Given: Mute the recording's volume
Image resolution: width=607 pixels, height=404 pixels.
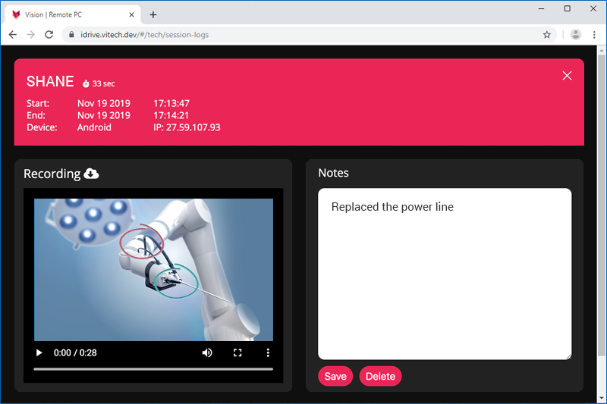Looking at the screenshot, I should pos(207,352).
